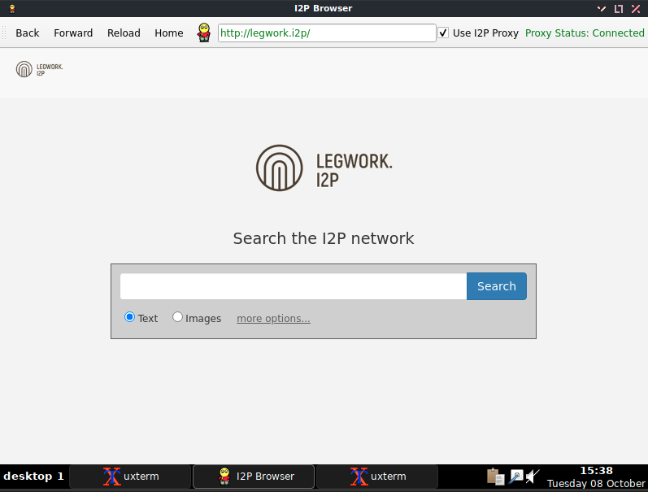Go Back using the toolbar
648x492 pixels.
coord(28,33)
